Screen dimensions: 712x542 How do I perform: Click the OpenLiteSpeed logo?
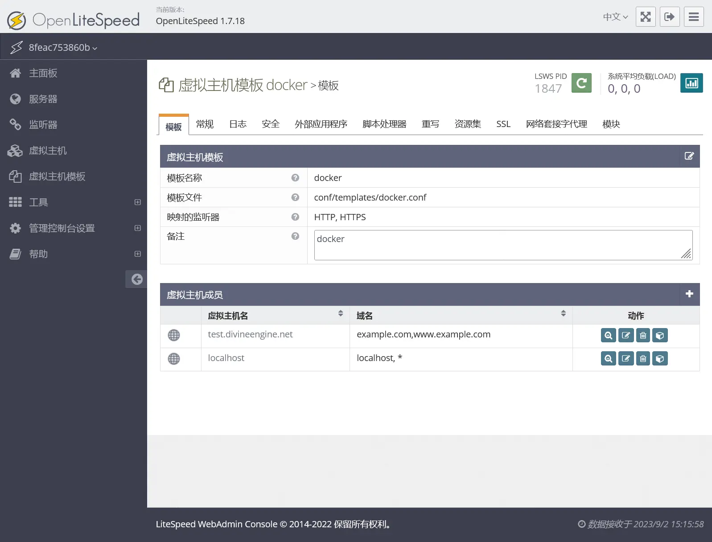point(74,20)
